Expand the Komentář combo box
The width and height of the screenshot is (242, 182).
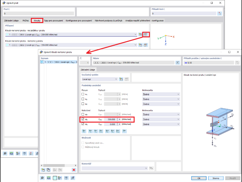tap(146, 168)
